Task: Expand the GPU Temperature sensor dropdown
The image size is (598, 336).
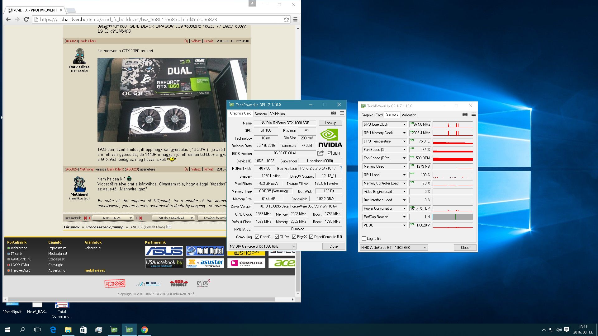Action: (404, 141)
